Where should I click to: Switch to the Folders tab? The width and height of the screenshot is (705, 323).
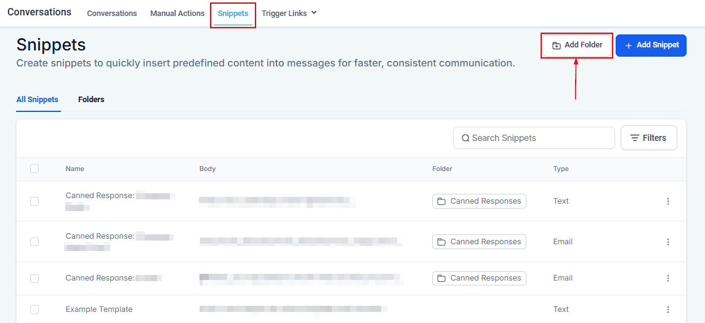pos(91,100)
